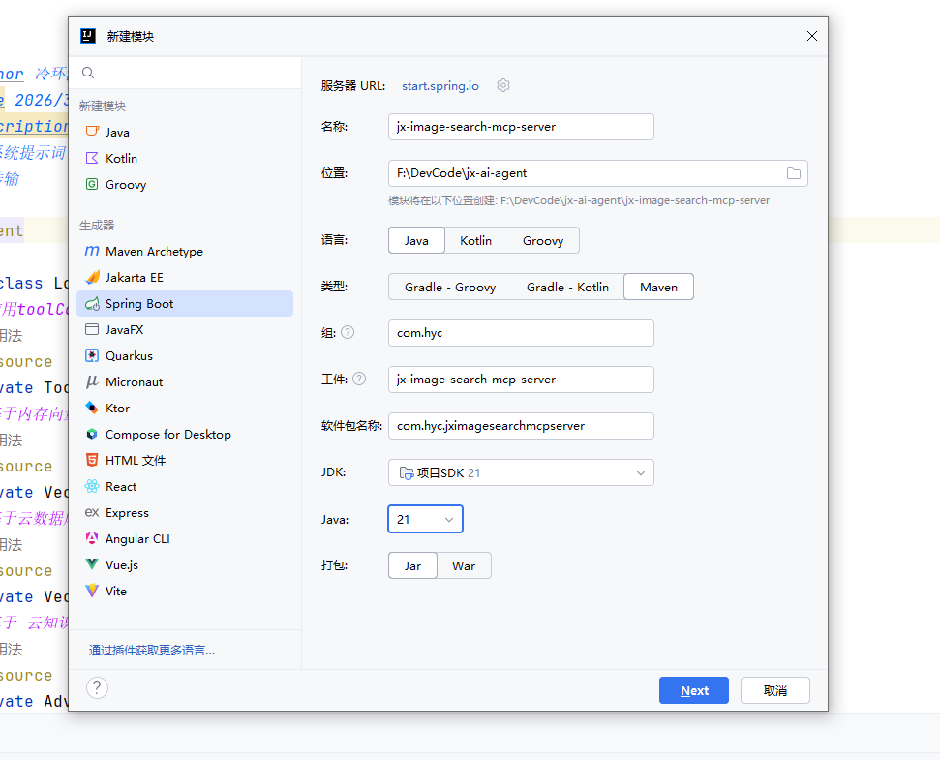The image size is (940, 760).
Task: Click the Compose for Desktop icon
Action: (x=92, y=434)
